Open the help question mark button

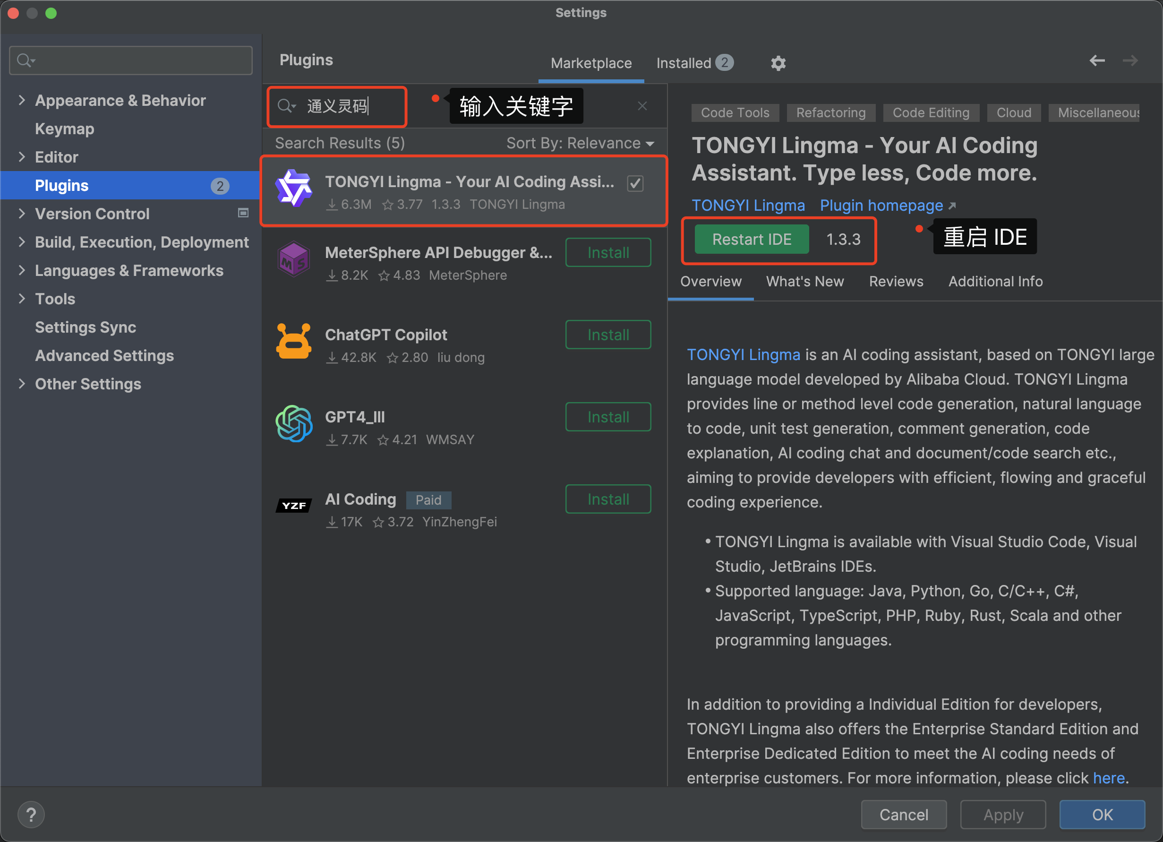click(x=31, y=814)
